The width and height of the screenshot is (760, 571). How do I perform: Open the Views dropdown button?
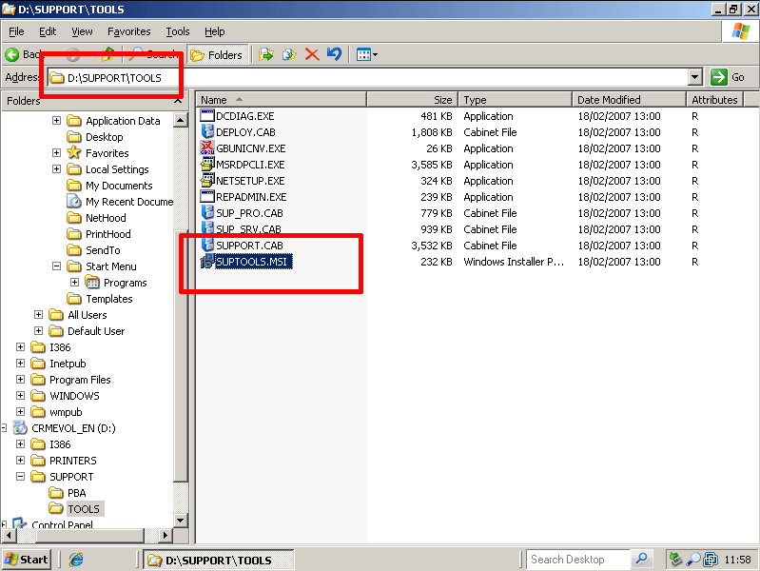pos(366,54)
